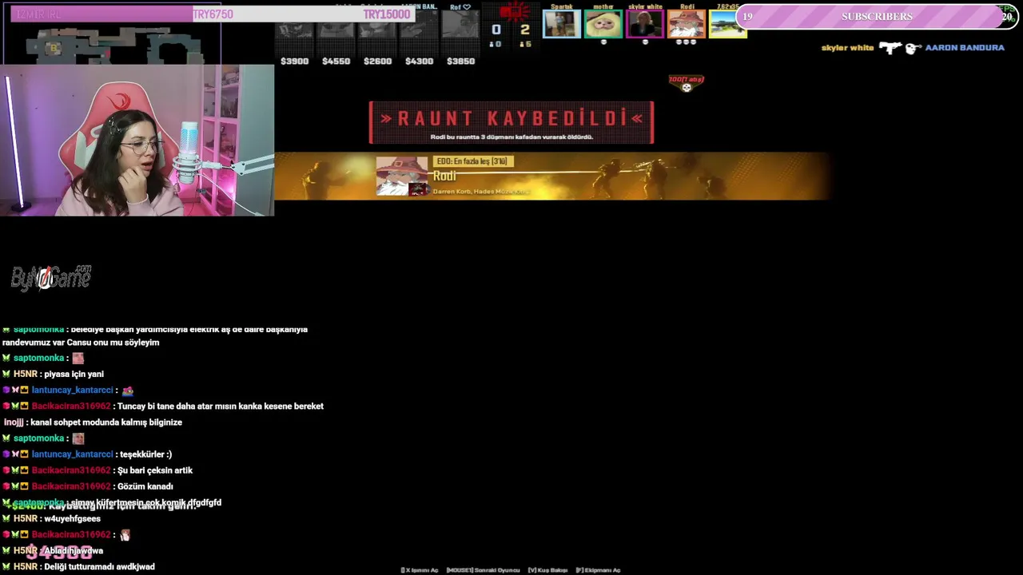
Task: Click the chat message 'w4uyehfgsees'
Action: (x=72, y=519)
